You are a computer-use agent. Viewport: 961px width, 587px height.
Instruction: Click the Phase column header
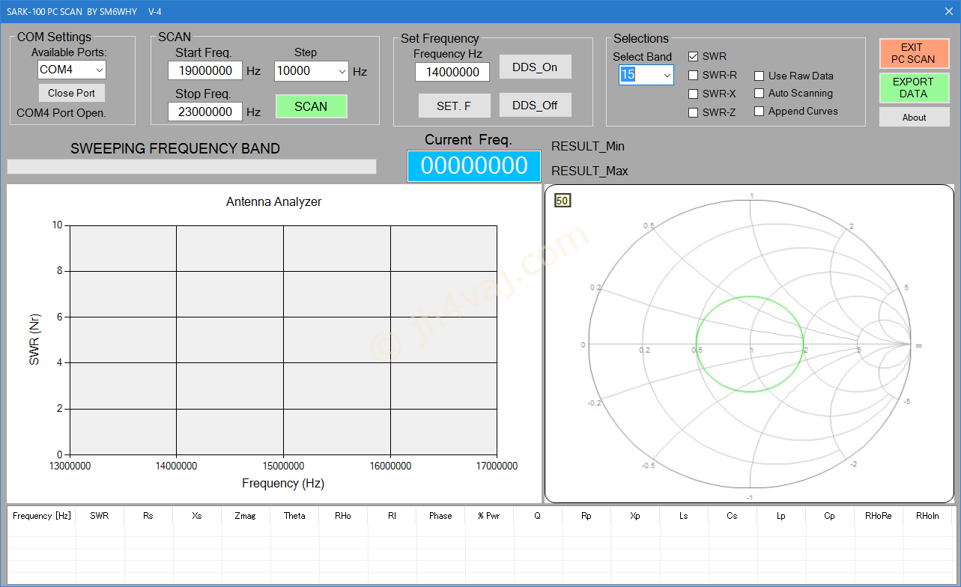(440, 515)
